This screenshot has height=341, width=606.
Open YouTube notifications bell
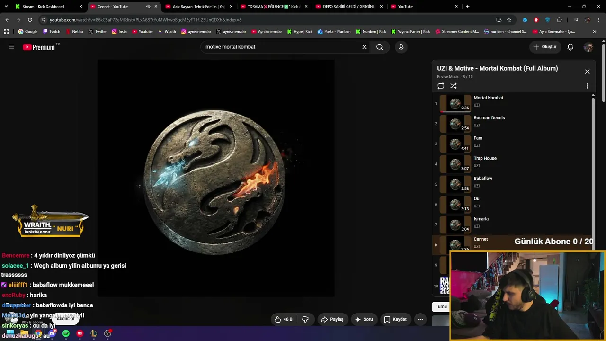pyautogui.click(x=570, y=47)
